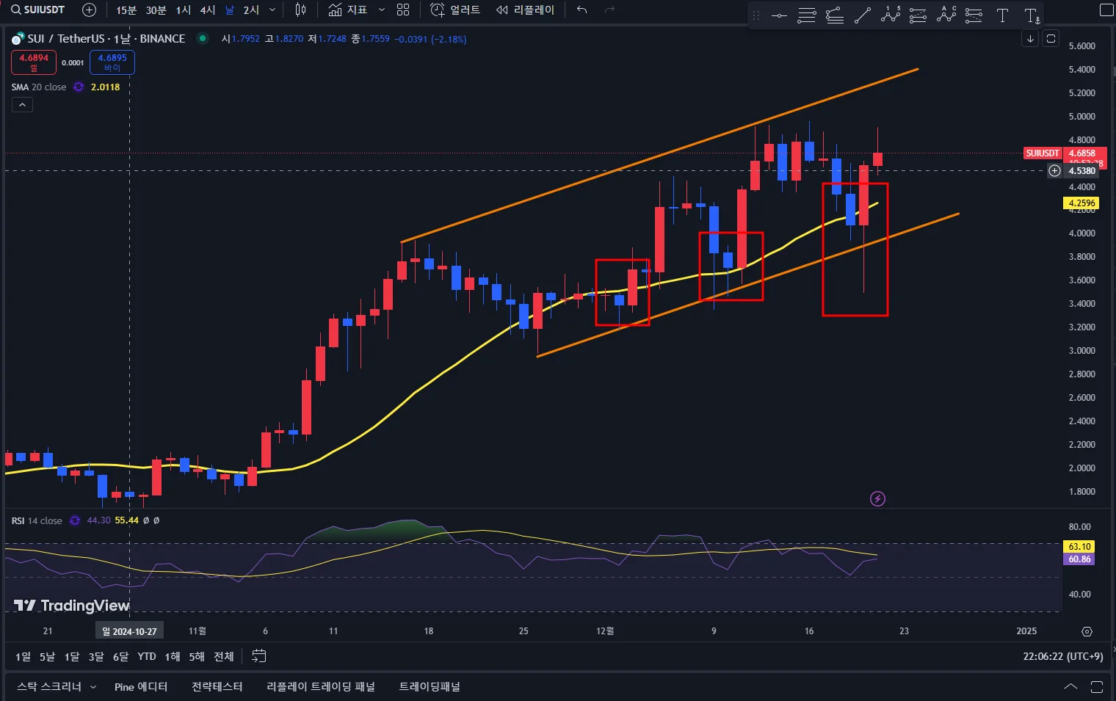The width and height of the screenshot is (1116, 701).
Task: Select the Elliott 1-5 impulse wave tool
Action: (891, 15)
